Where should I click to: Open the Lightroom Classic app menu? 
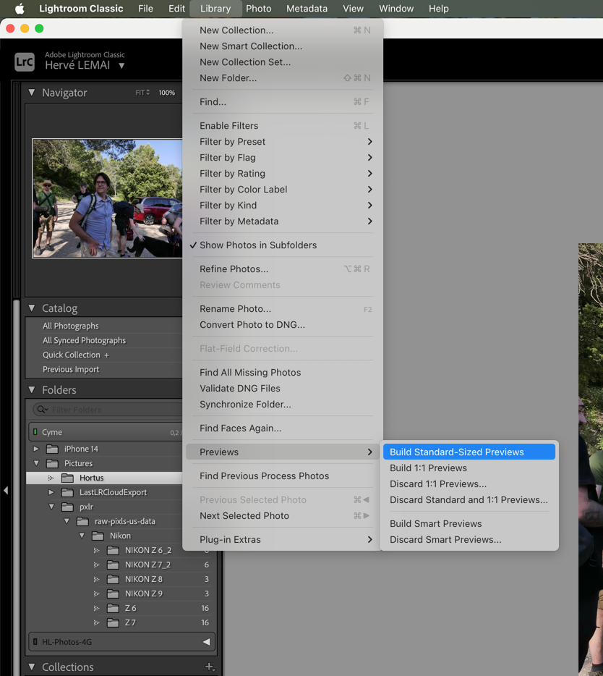click(81, 9)
